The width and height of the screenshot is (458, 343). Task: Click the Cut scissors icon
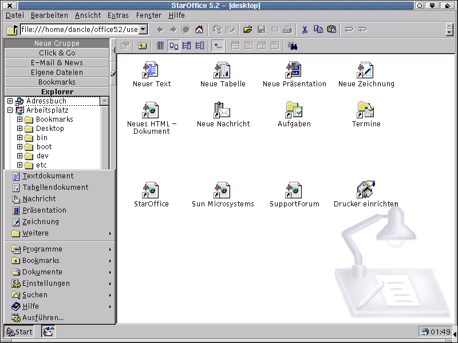pos(305,30)
